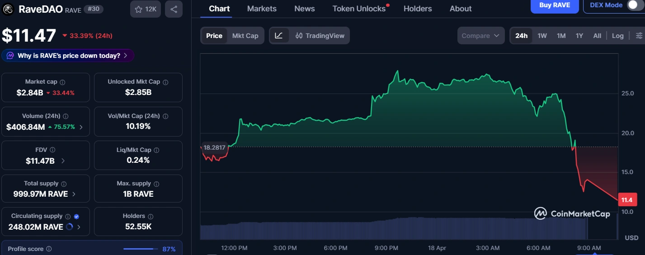Select the line chart icon
The height and width of the screenshot is (255, 645).
pos(279,36)
